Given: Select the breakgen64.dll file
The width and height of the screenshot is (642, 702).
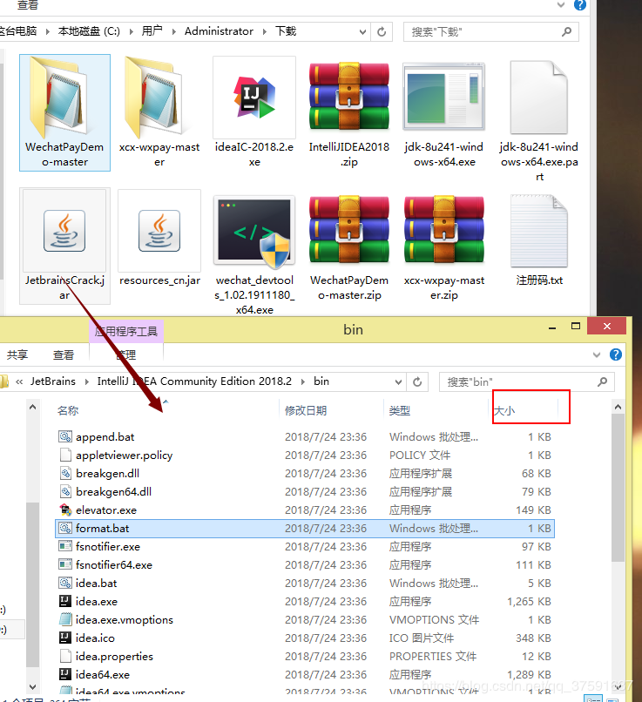Looking at the screenshot, I should [x=114, y=491].
